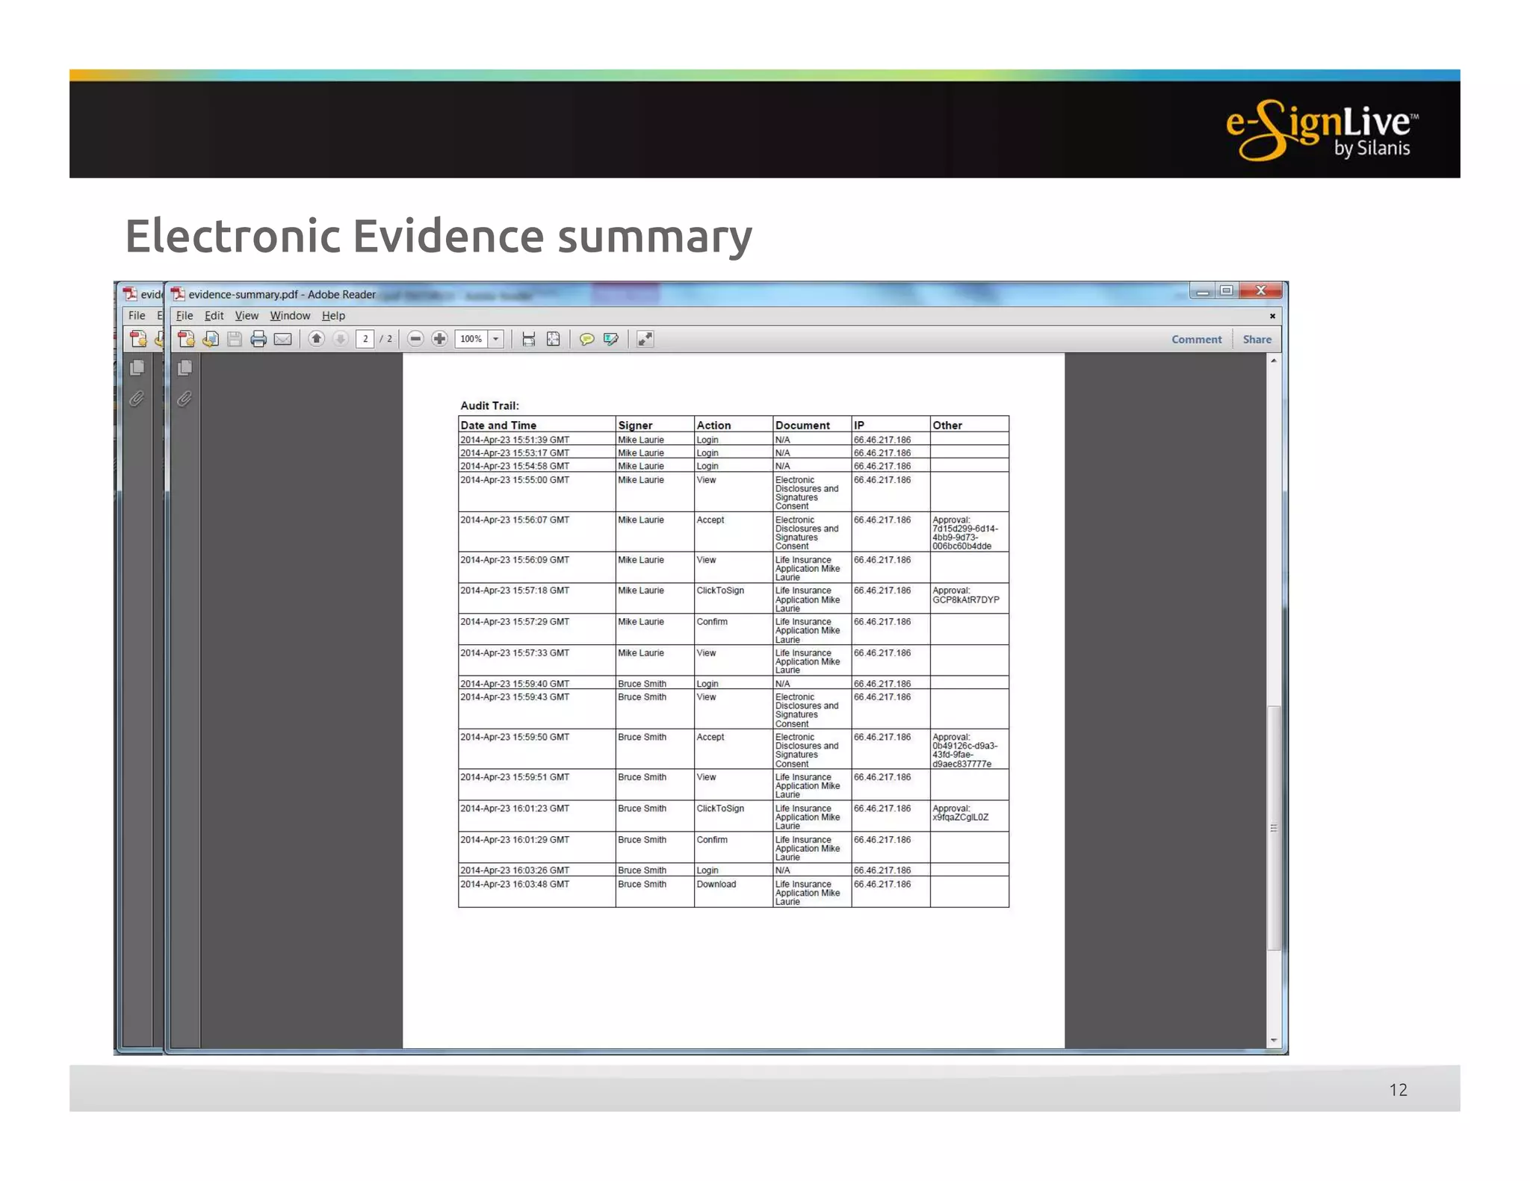The width and height of the screenshot is (1530, 1181).
Task: Click the 'Audit Trail:' heading
Action: (489, 405)
